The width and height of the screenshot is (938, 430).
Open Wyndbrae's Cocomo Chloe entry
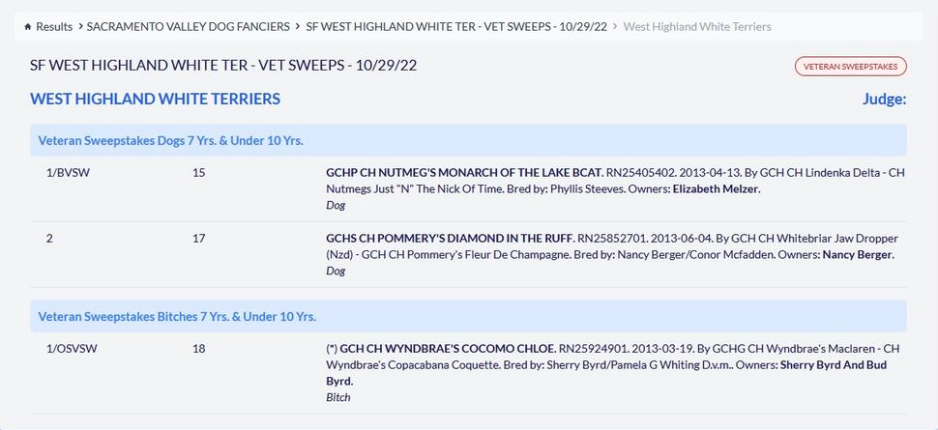tap(448, 348)
